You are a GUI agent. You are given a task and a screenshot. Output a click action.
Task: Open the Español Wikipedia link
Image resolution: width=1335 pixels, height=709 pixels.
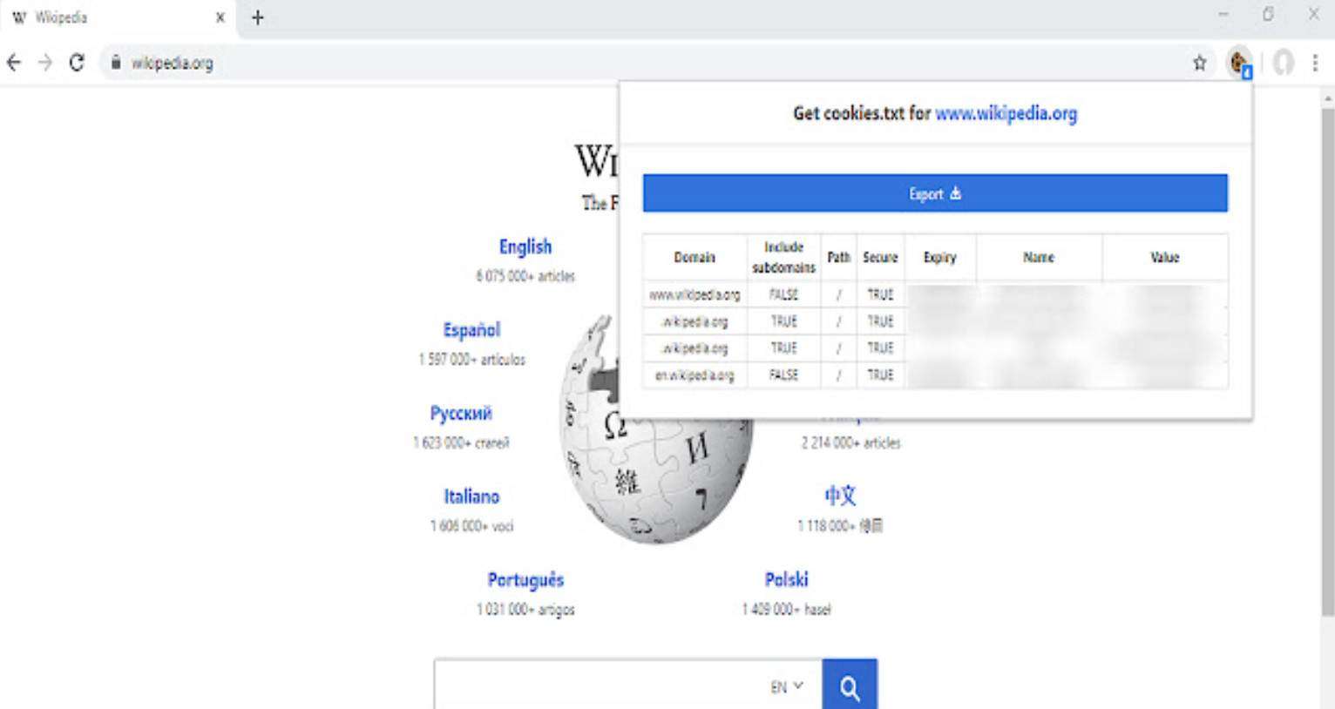tap(471, 330)
